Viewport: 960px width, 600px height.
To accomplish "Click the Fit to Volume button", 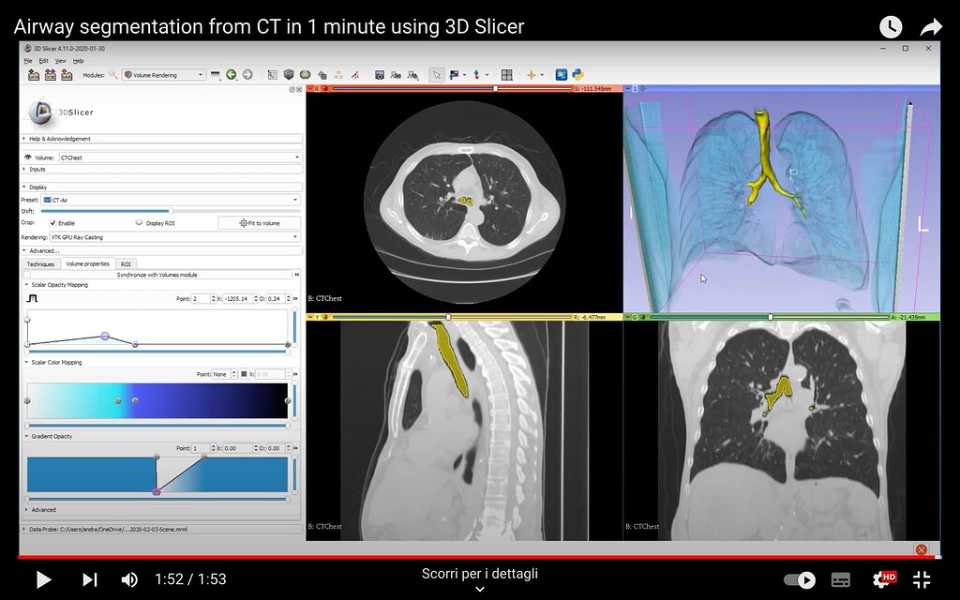I will 260,223.
